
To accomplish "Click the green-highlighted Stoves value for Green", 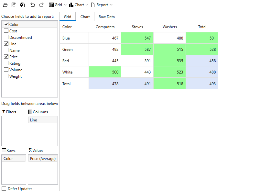I will tap(137, 49).
